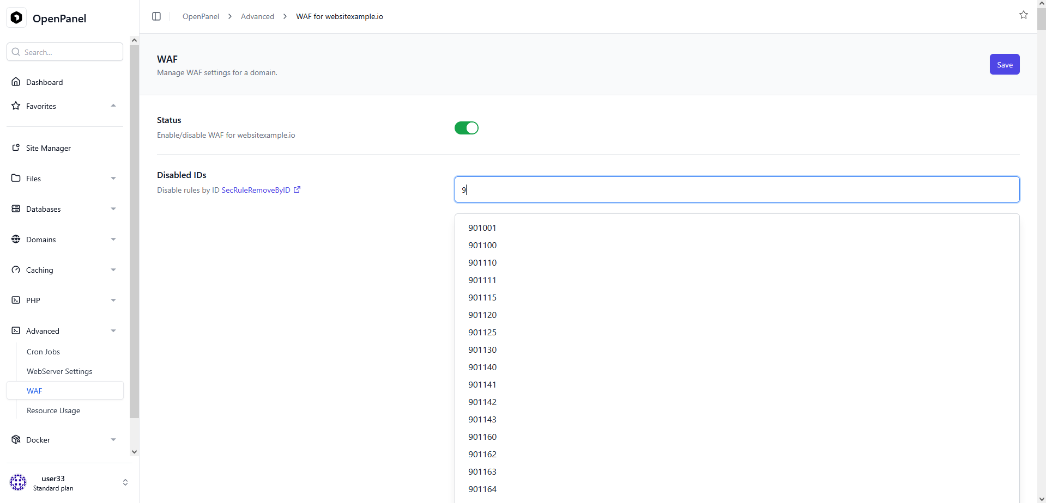Click the Site Manager icon
Screen dimensions: 1046x503
click(x=16, y=148)
